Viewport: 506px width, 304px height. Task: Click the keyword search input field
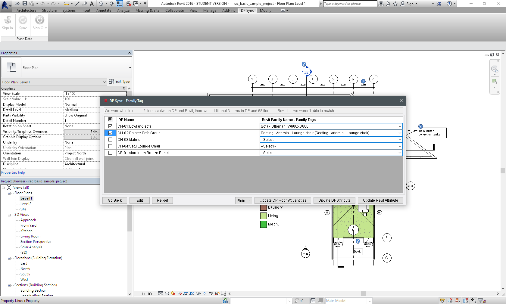(x=350, y=4)
